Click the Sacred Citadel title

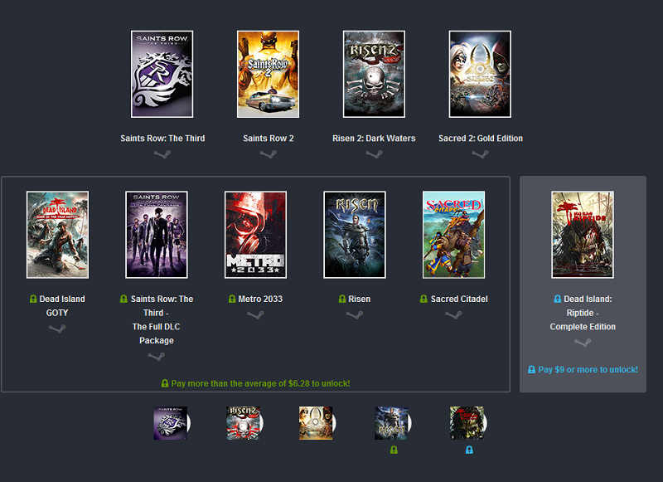point(459,299)
